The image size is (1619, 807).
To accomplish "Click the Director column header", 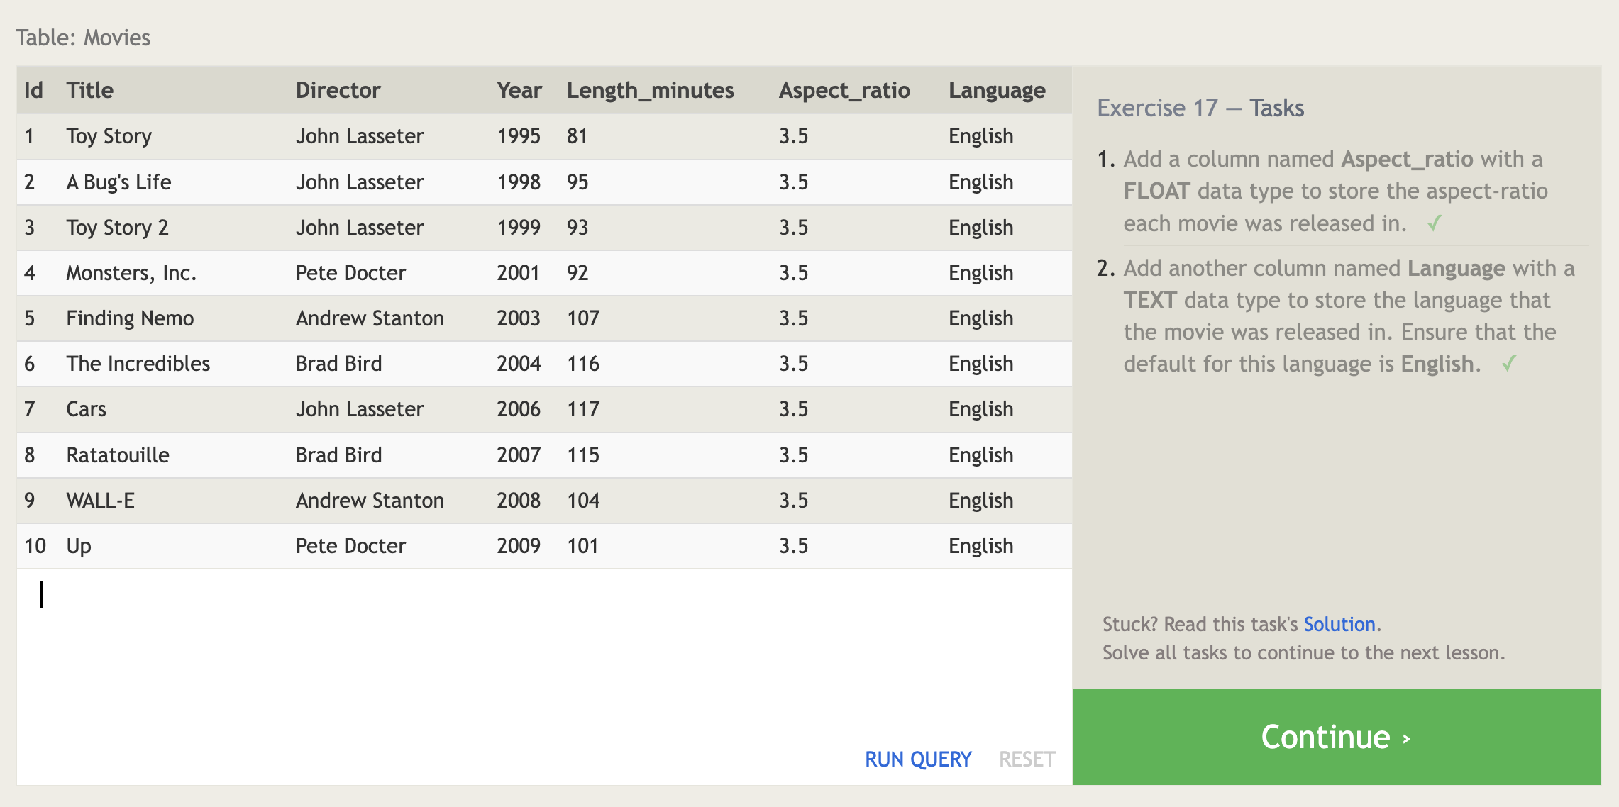I will 338,90.
